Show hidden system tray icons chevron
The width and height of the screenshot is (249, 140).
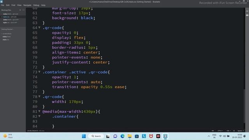point(209,136)
